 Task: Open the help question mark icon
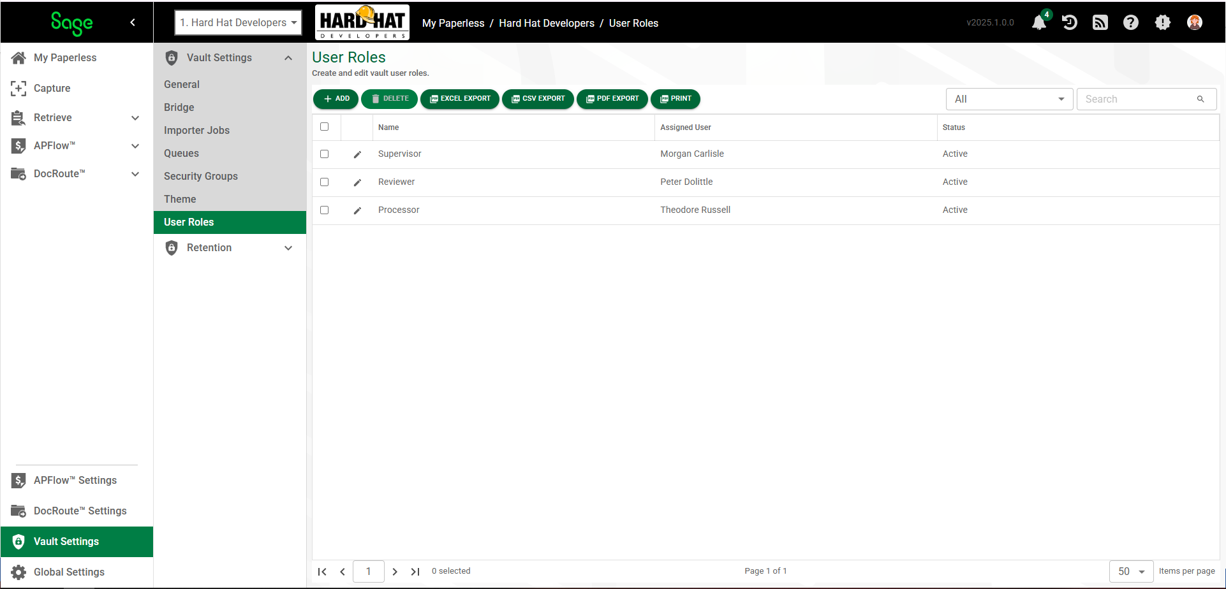click(x=1131, y=22)
